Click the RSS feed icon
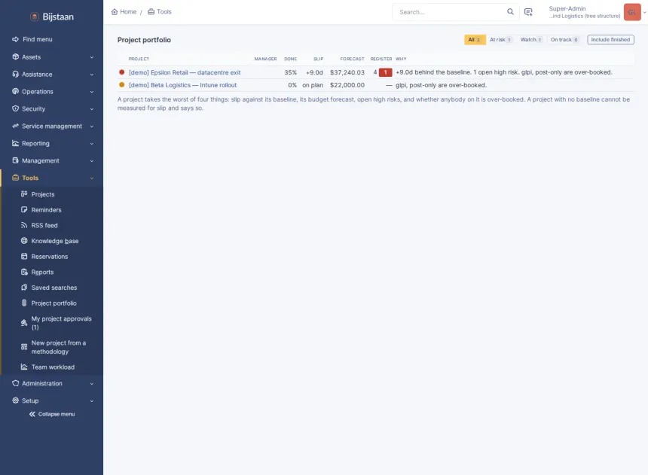The width and height of the screenshot is (648, 475). point(24,226)
